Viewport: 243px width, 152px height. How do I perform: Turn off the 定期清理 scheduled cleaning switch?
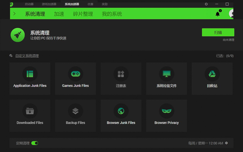(35, 143)
